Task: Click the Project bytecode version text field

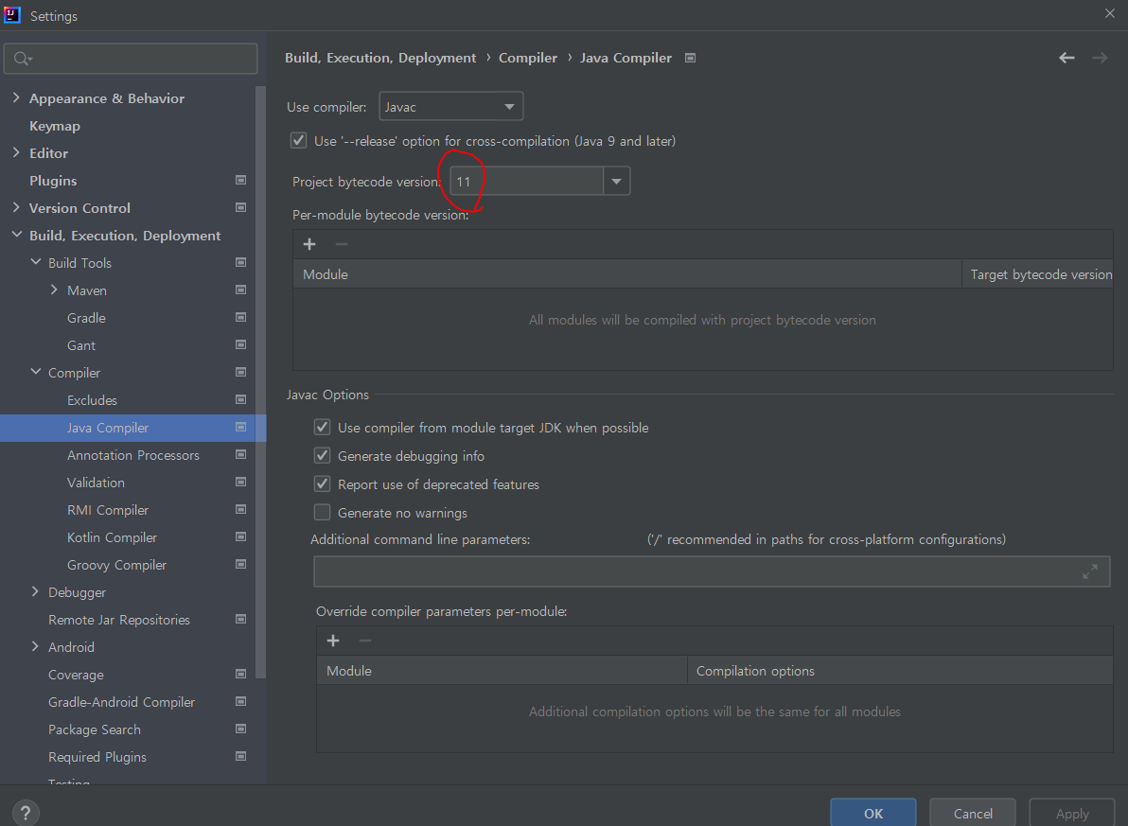Action: tap(526, 182)
